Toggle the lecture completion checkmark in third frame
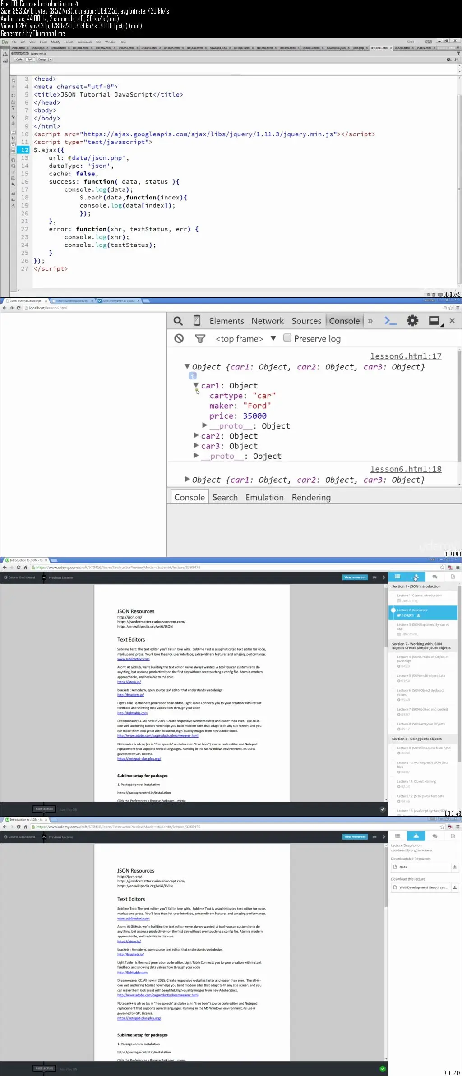 383,809
